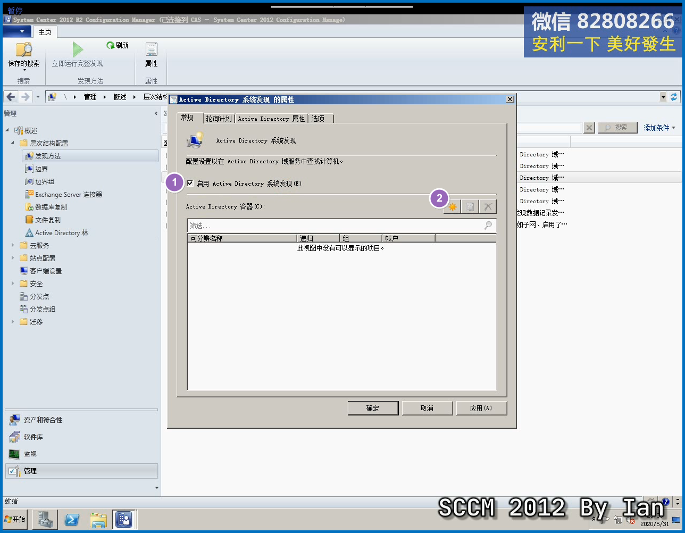Viewport: 685px width, 533px height.
Task: Click the navigation Forward arrow
Action: (x=25, y=97)
